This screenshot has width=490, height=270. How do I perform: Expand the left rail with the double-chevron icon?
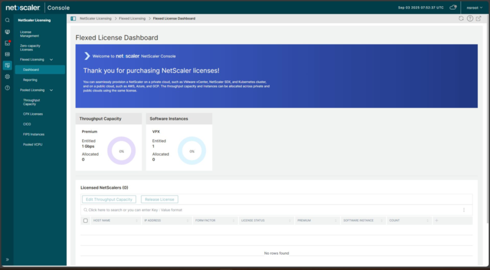7,260
